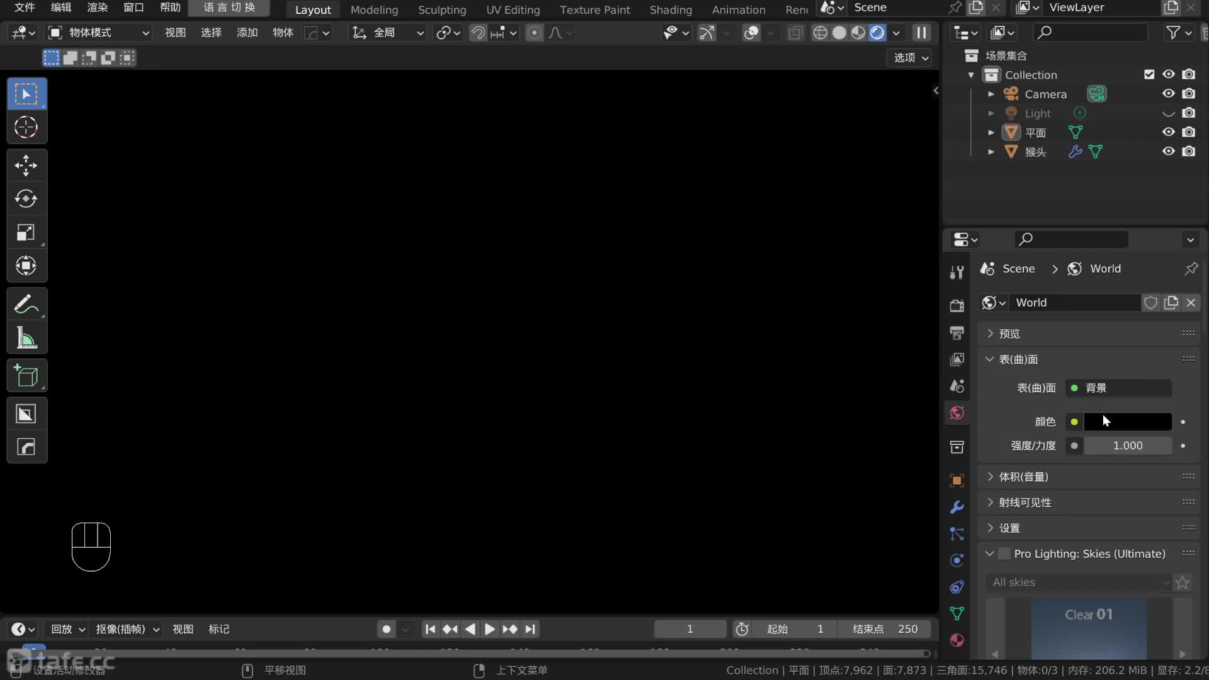1209x680 pixels.
Task: Toggle proportional editing button
Action: coord(534,33)
